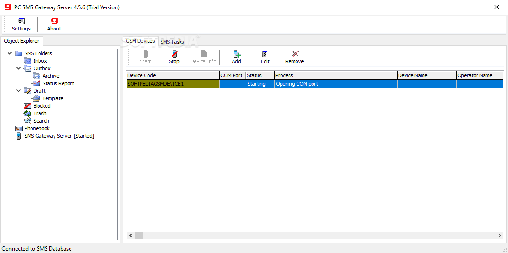Select Trash in the folder tree

point(40,113)
